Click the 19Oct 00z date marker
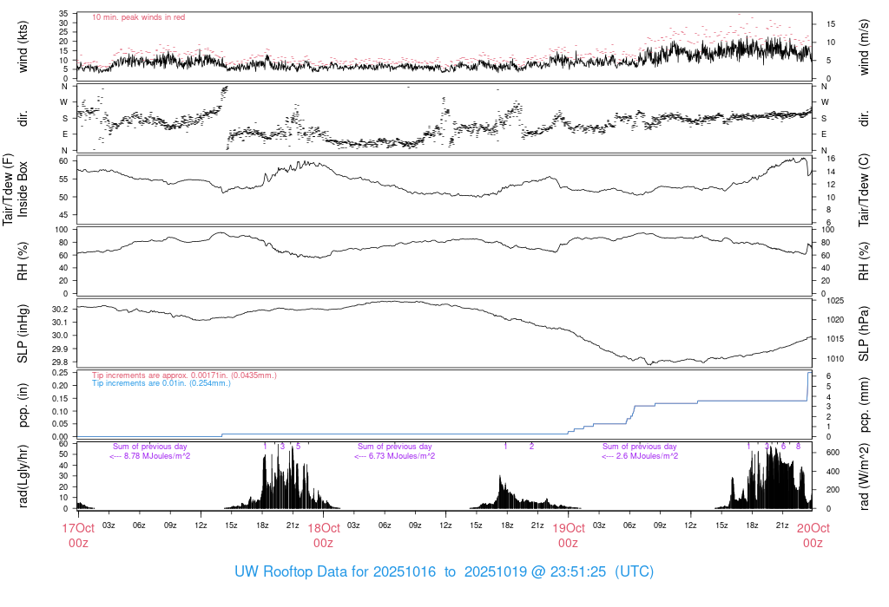Viewport: 889px width, 607px height. (568, 535)
